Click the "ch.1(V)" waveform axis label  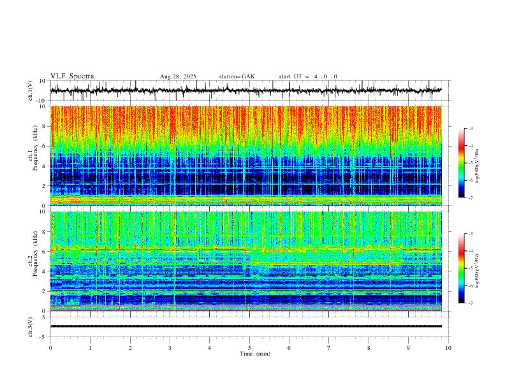31,90
